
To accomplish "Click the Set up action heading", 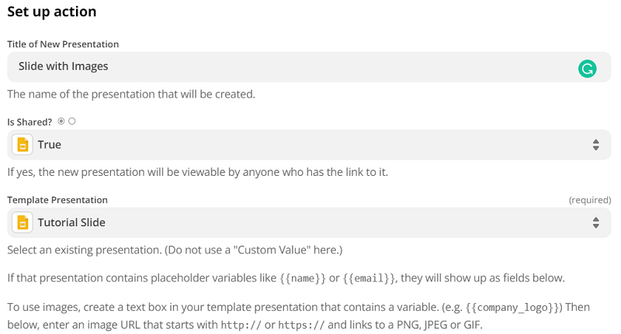I will [52, 12].
